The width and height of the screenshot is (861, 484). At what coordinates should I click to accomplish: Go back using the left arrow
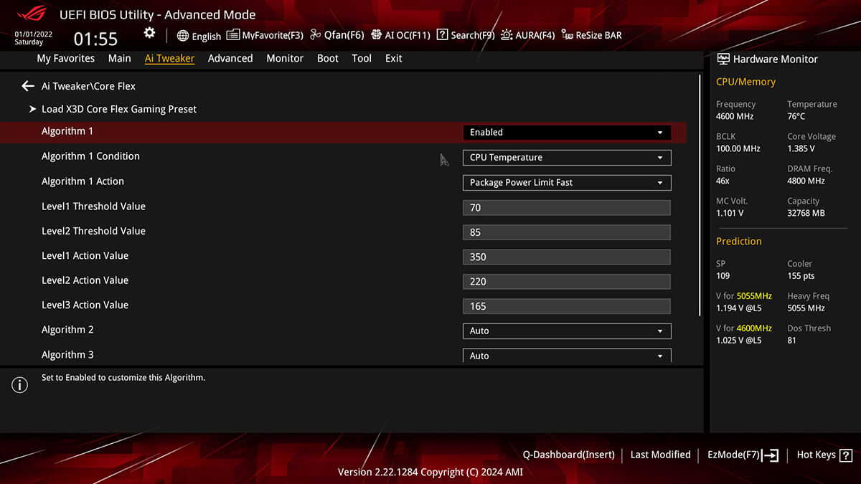28,86
